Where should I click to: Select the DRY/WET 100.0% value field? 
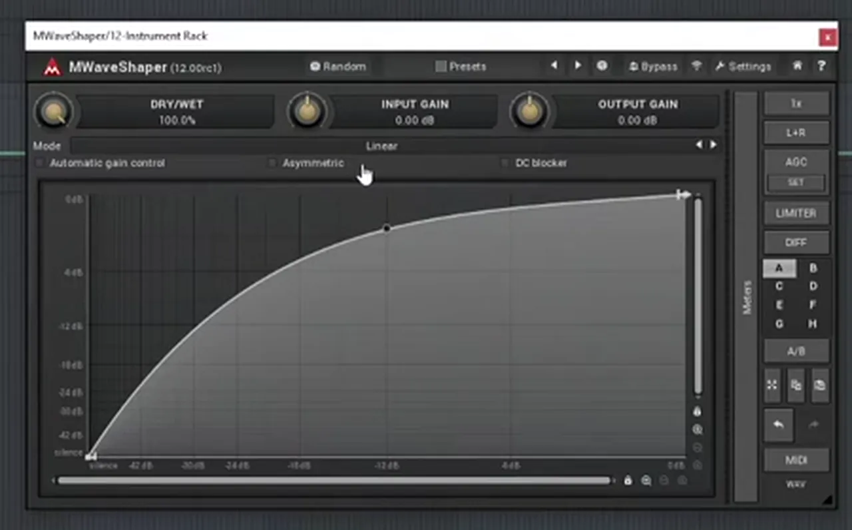pyautogui.click(x=176, y=112)
